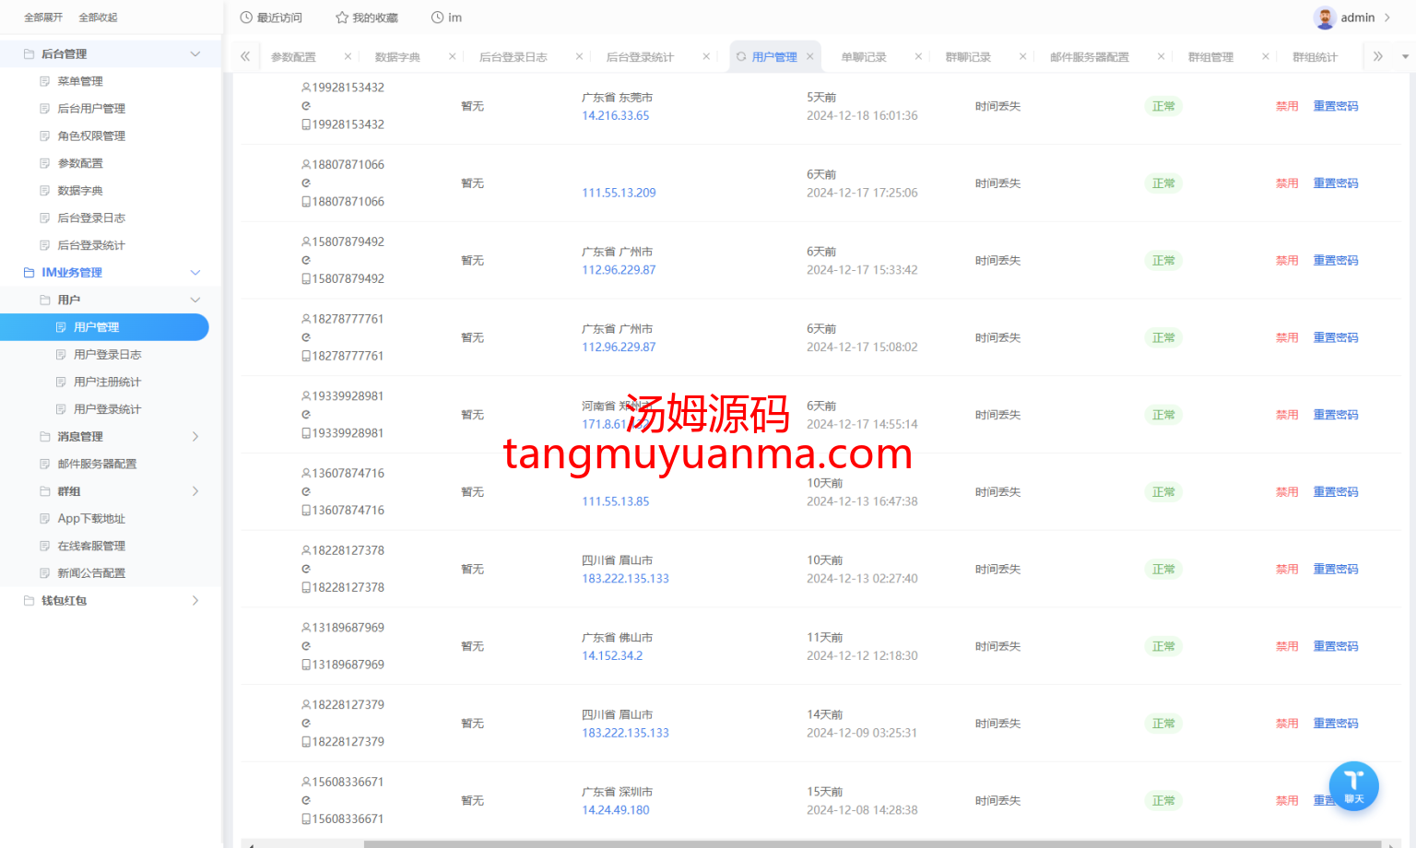Close the 用户管理 tab

tap(810, 57)
